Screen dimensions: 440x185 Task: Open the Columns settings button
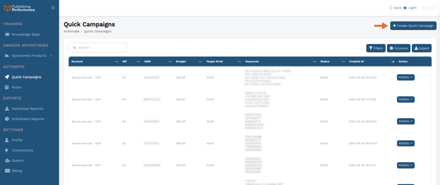[399, 48]
